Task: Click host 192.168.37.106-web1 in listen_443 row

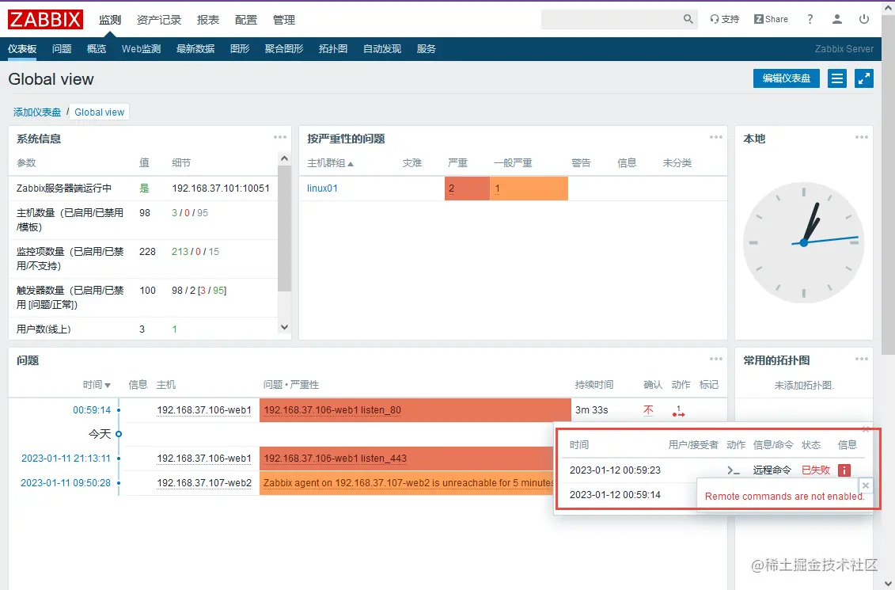Action: 204,458
